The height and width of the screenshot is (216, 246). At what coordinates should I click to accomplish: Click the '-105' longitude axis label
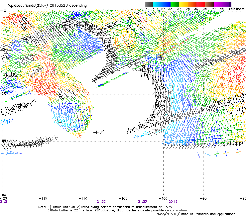tap(123, 198)
